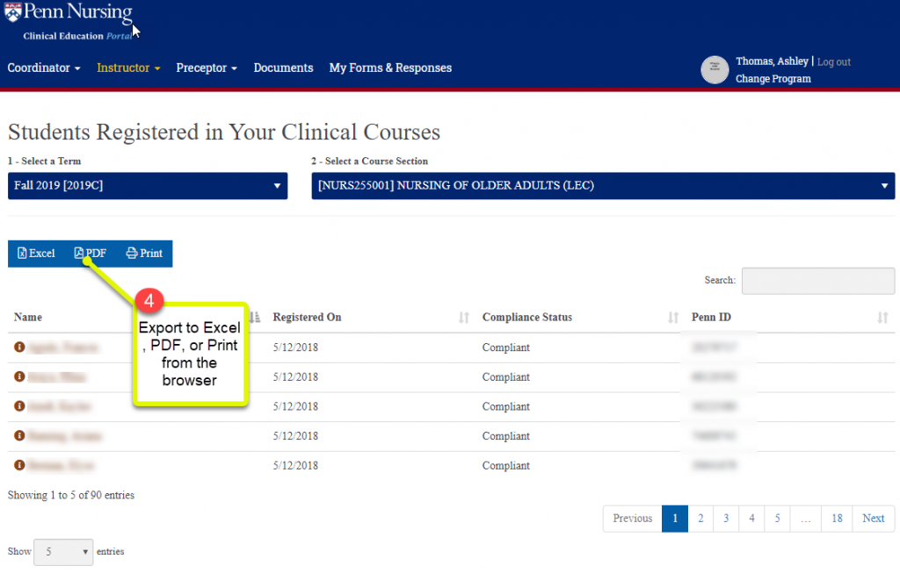Open the Select a Term dropdown

(x=148, y=186)
